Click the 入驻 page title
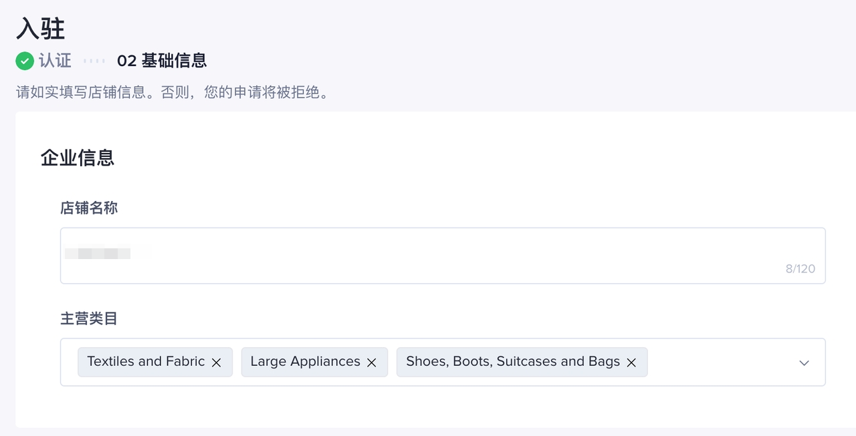Screen dimensions: 856x436 [x=41, y=29]
